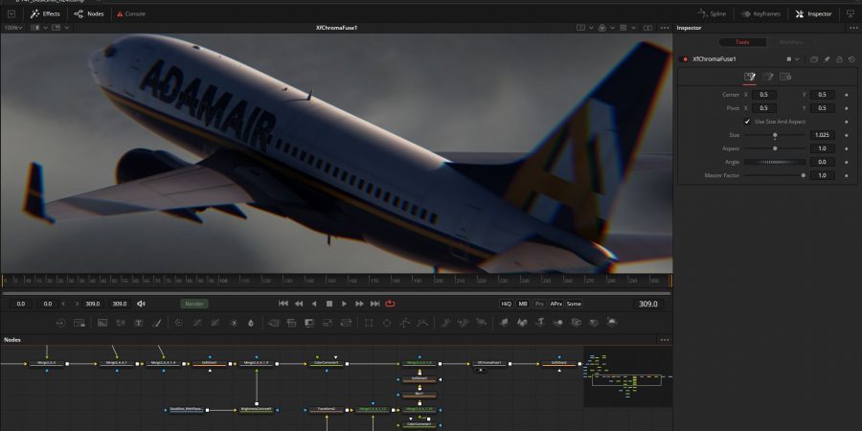Add a Rectangle mask from the toolbar
The image size is (862, 431).
[x=369, y=323]
